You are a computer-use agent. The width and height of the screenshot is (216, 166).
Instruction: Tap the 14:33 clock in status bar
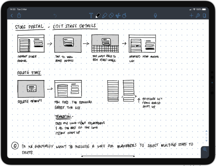(x=13, y=9)
